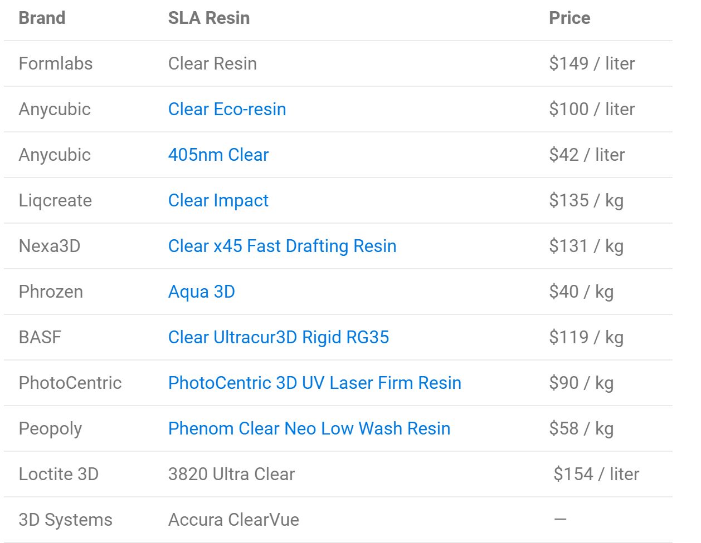Viewport: 701px width, 543px height.
Task: Open the Clear Impact resin link
Action: click(218, 200)
